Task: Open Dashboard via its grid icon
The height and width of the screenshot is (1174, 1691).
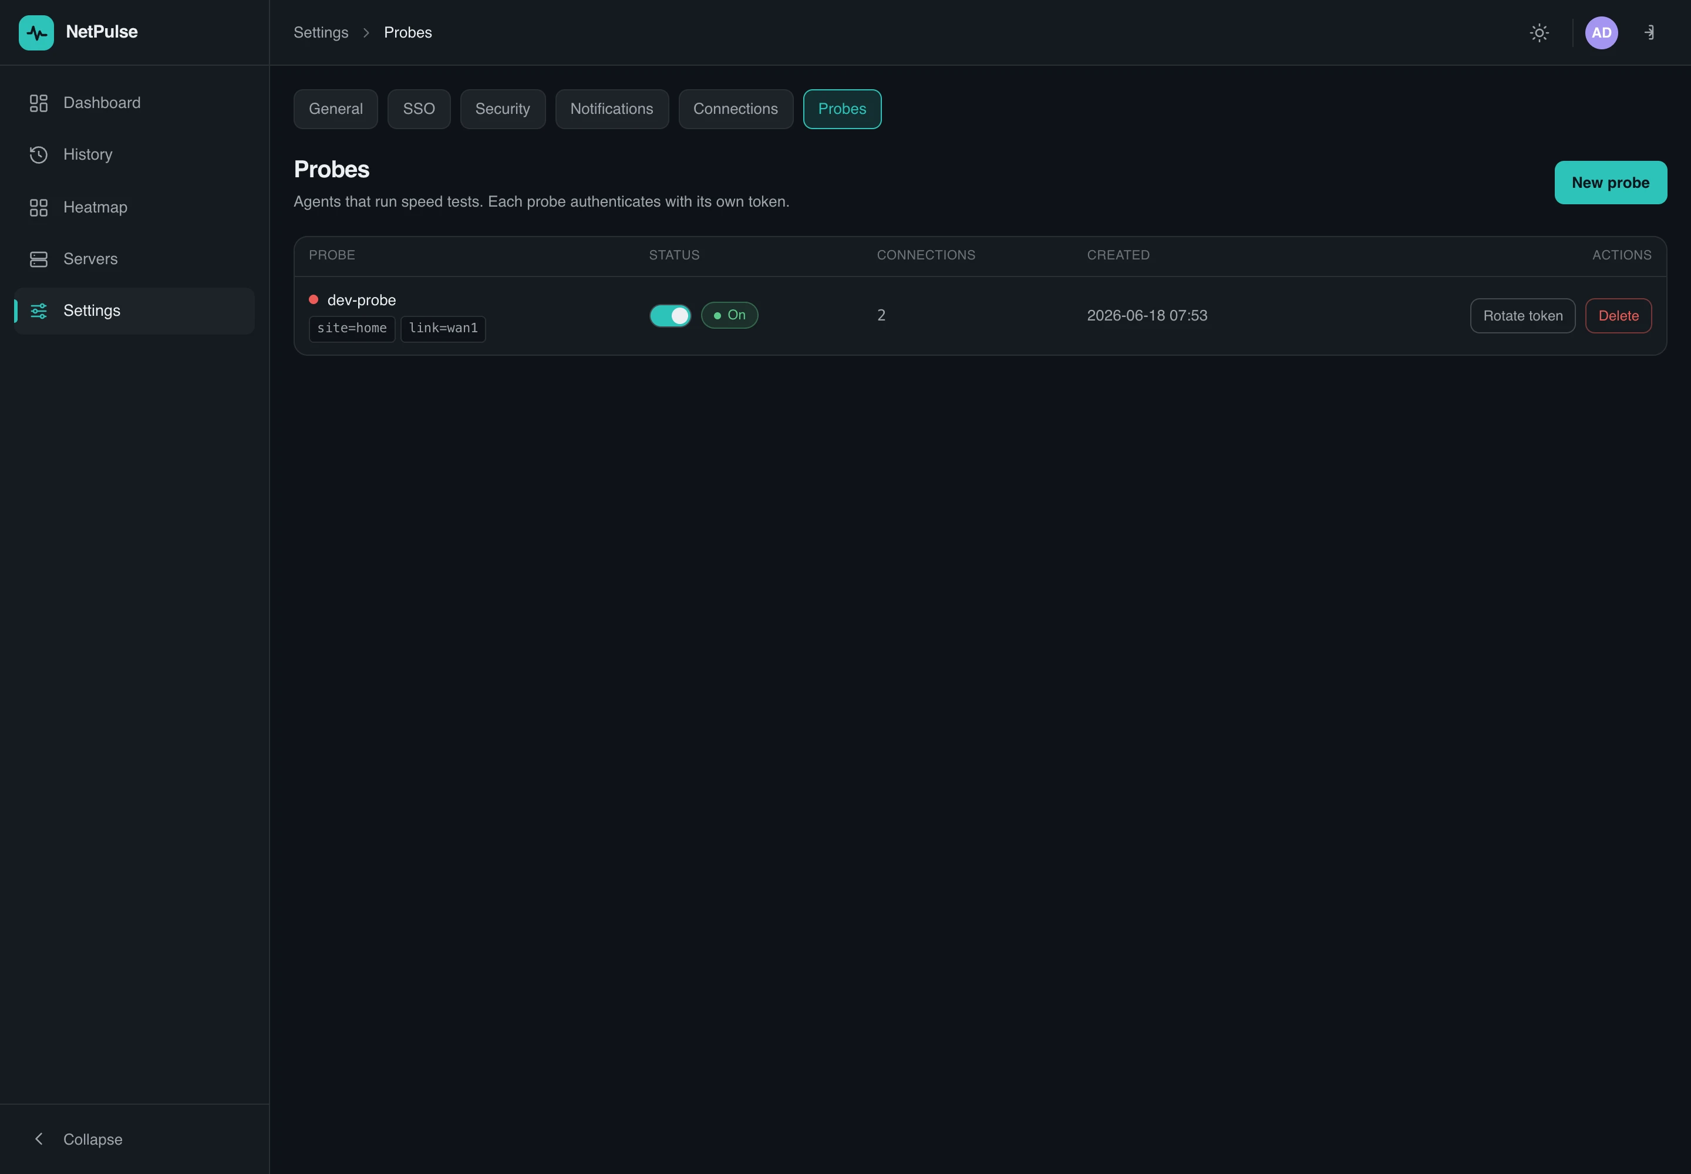Action: coord(38,103)
